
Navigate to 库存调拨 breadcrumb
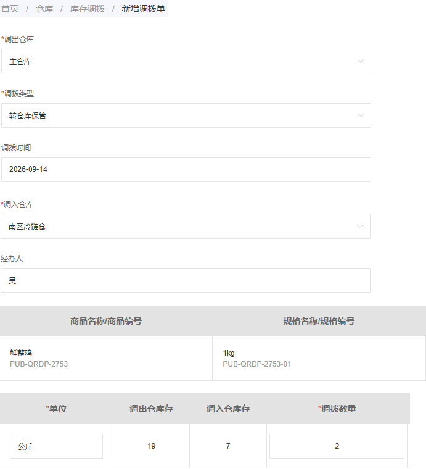(x=88, y=9)
